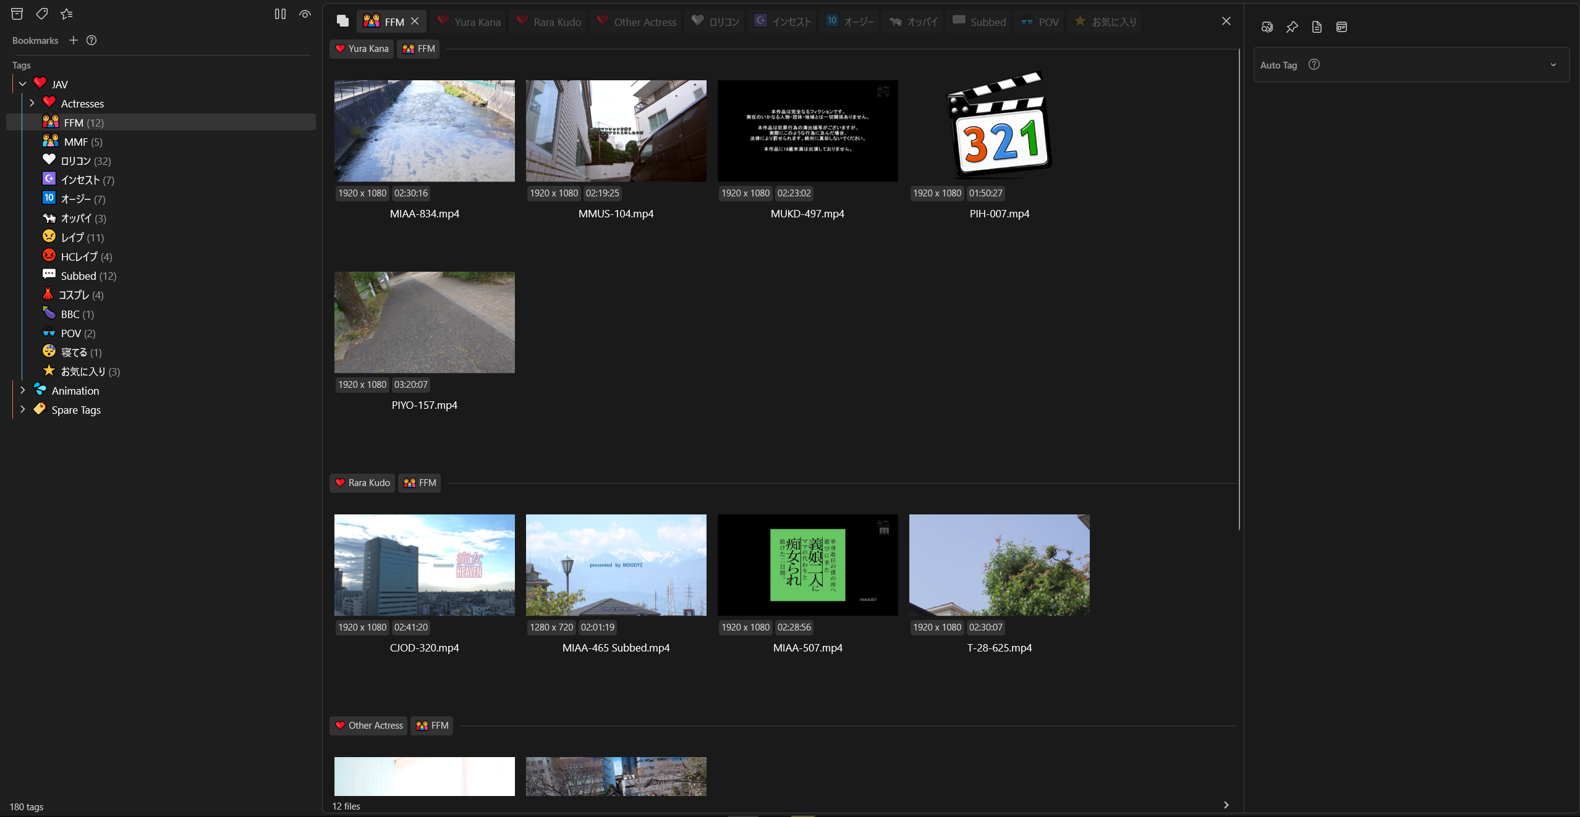Click the right chevron in the status bar
This screenshot has height=817, width=1580.
tap(1226, 805)
